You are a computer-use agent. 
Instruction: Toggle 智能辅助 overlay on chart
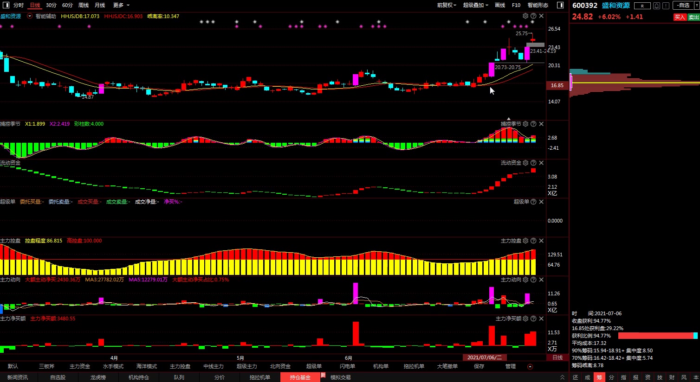[45, 16]
